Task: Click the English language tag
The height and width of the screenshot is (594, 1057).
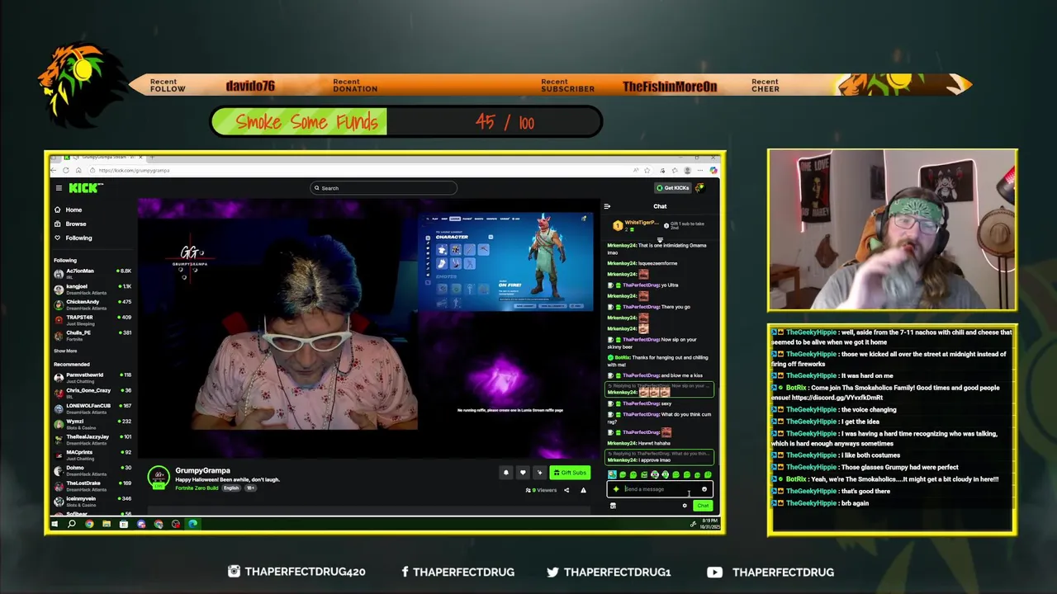Action: 230,488
